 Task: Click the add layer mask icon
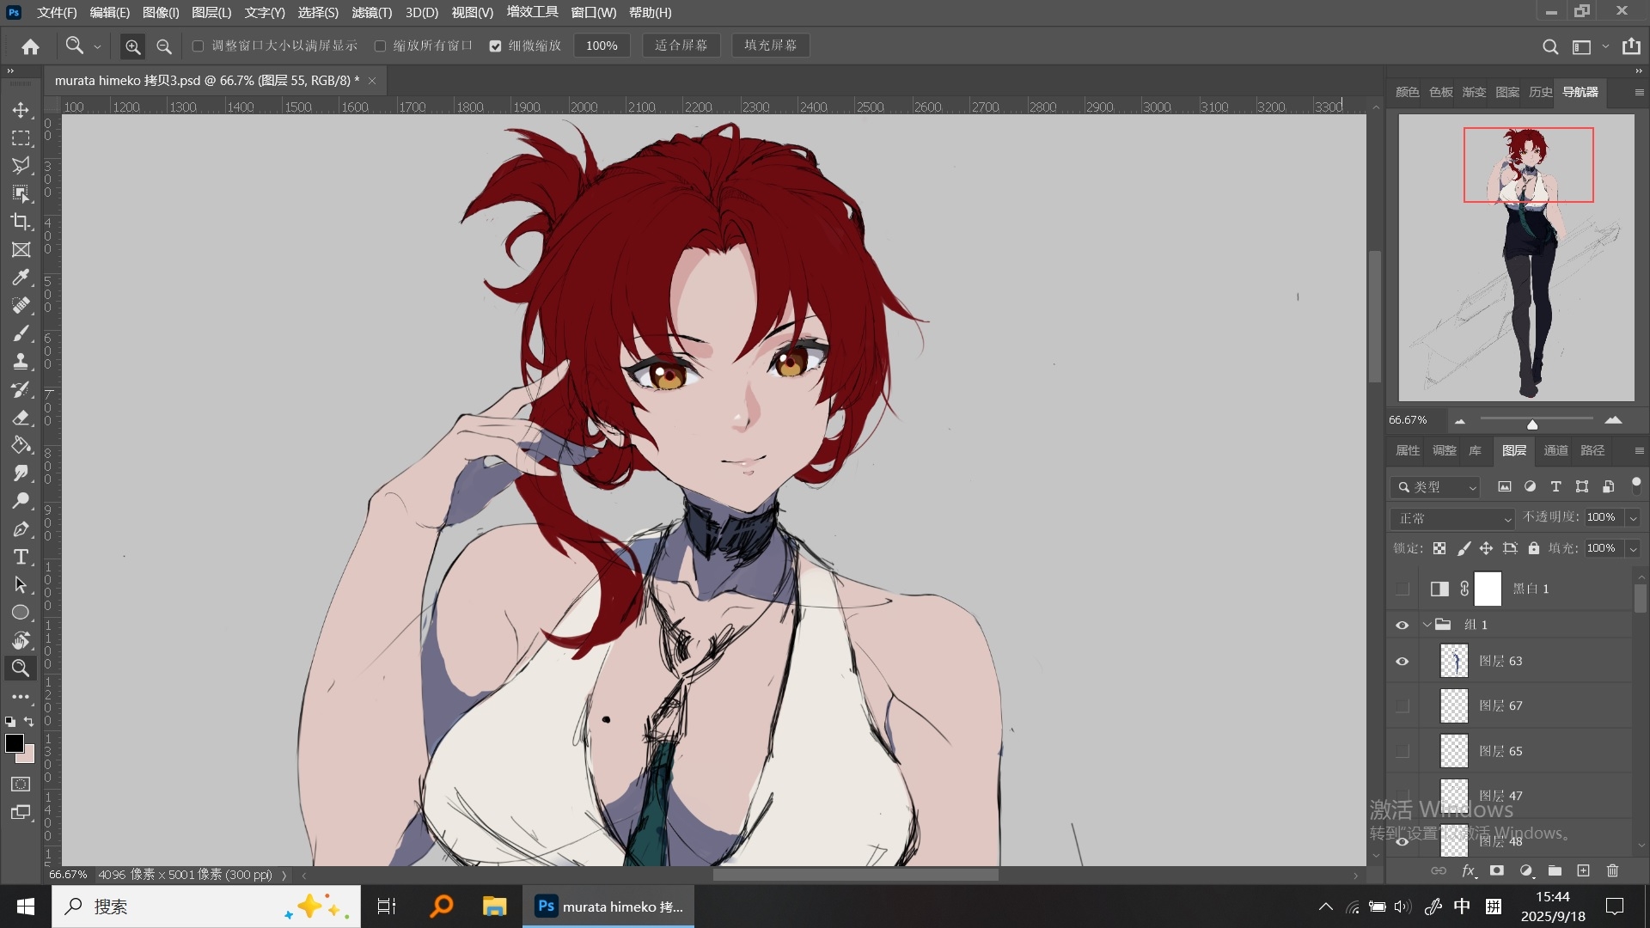1497,870
